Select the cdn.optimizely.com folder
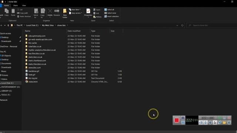The height and width of the screenshot is (133, 237). [x=37, y=36]
